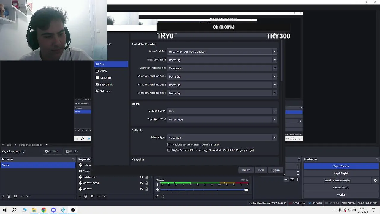Switch to the Kısayollar settings category
The width and height of the screenshot is (380, 214).
111,78
